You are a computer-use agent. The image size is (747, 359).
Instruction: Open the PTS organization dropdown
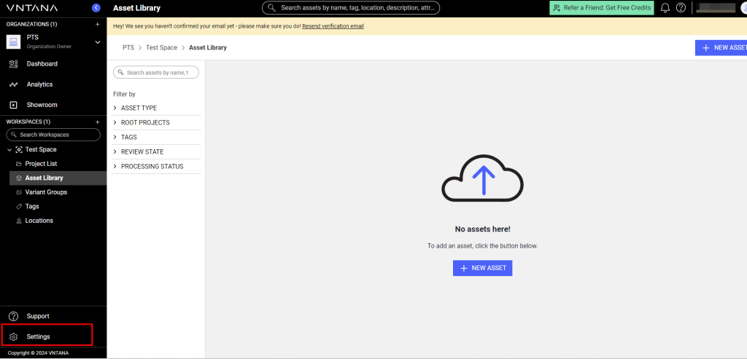click(x=98, y=42)
